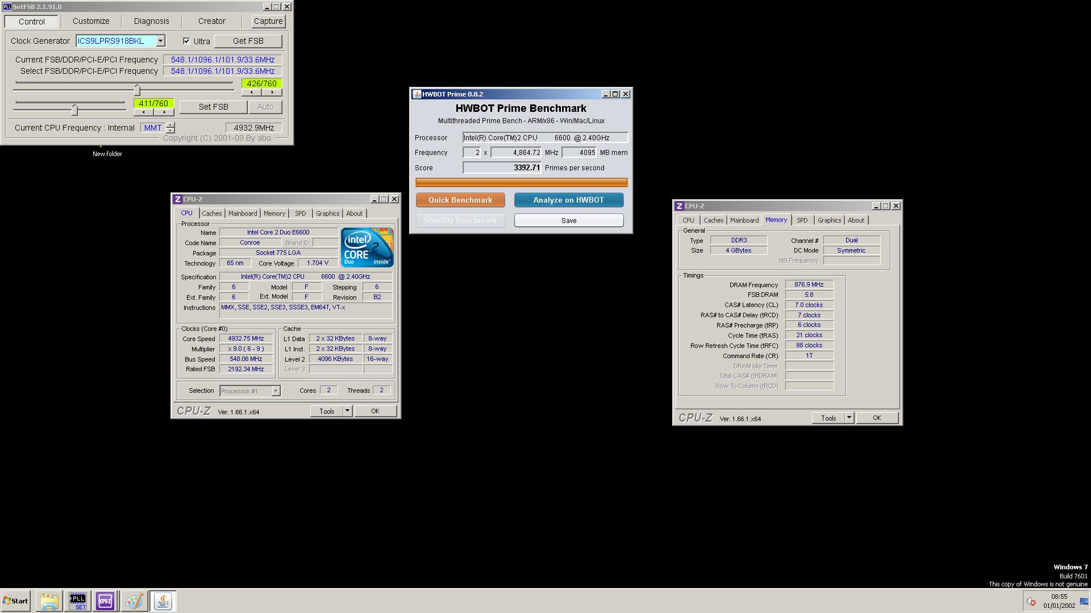The height and width of the screenshot is (613, 1091).
Task: Click CPU tab window's title bar Z icon
Action: pos(178,199)
